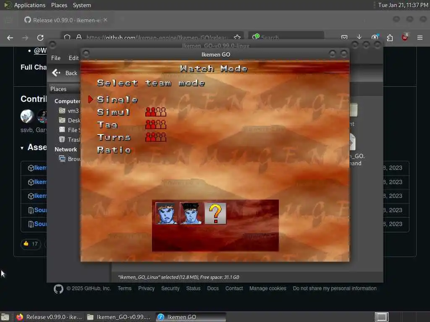Switch to Firefox Release v0.99.0 taskbar item

click(x=49, y=317)
